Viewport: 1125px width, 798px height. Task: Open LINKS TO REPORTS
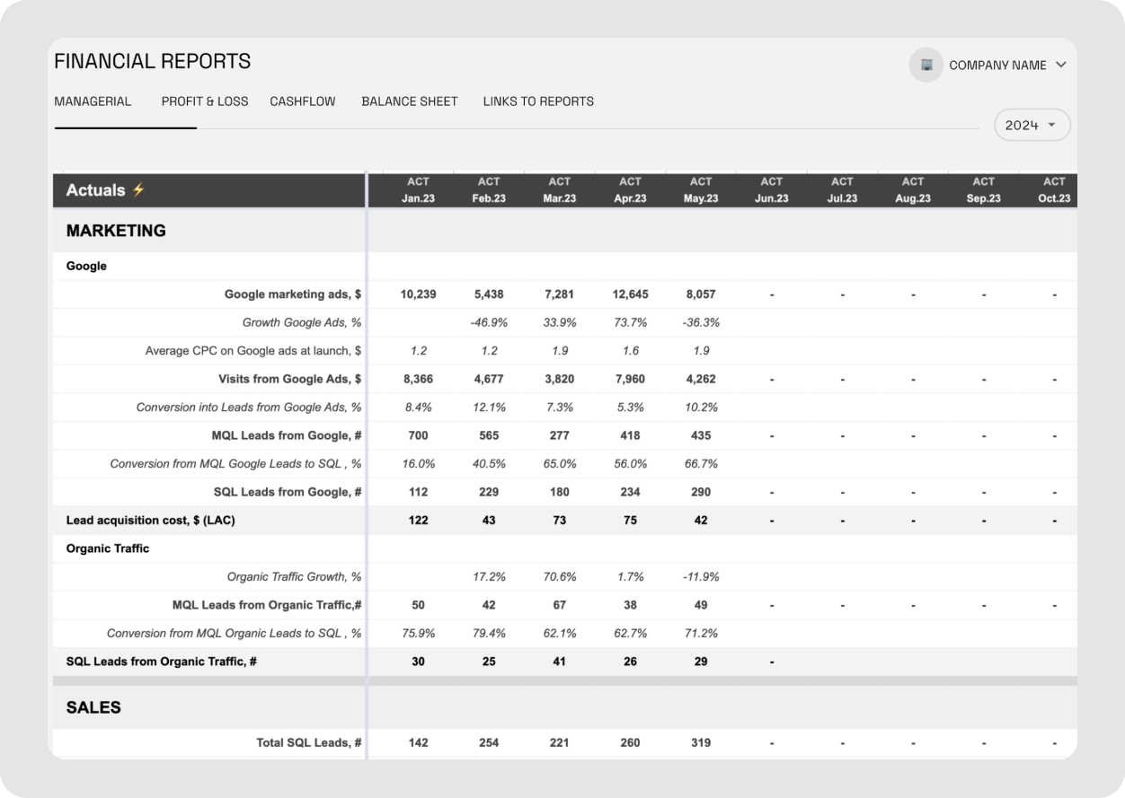538,101
